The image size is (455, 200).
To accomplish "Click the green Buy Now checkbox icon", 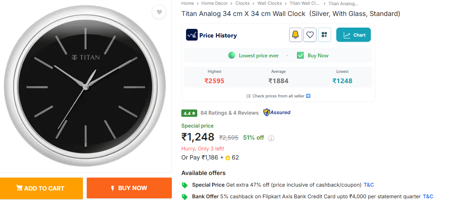I will pos(300,55).
